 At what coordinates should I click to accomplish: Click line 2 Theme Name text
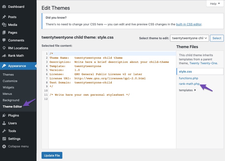(x=86, y=58)
